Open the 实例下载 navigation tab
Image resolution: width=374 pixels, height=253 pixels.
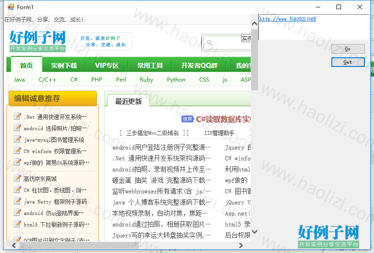64,66
